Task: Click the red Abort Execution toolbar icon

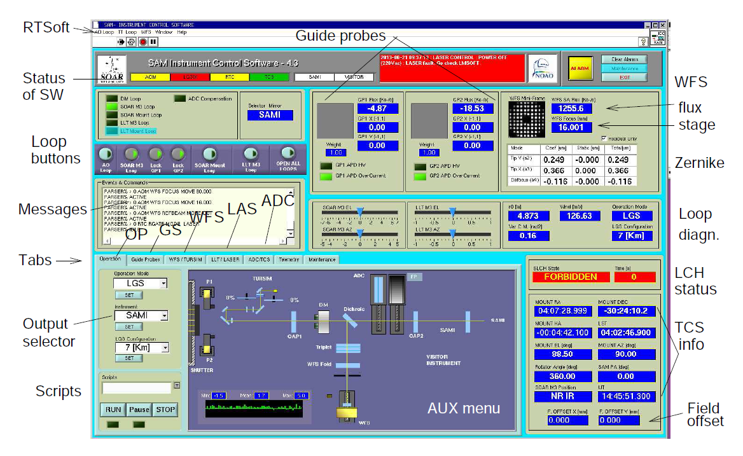Action: coord(142,42)
